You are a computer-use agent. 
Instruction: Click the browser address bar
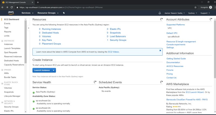[106, 8]
